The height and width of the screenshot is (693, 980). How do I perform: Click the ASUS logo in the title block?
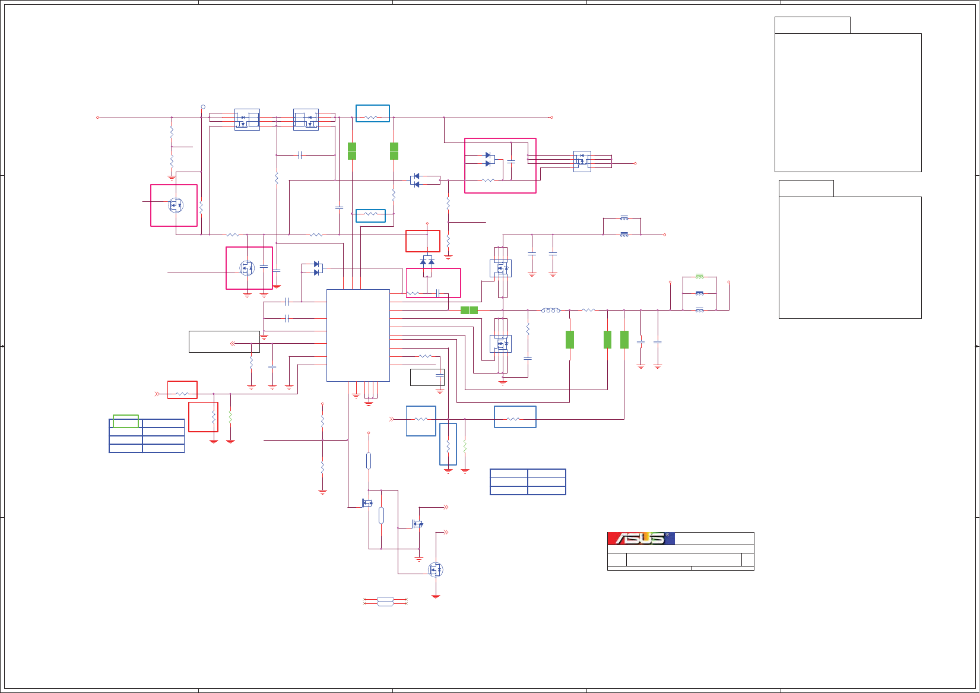coord(641,539)
